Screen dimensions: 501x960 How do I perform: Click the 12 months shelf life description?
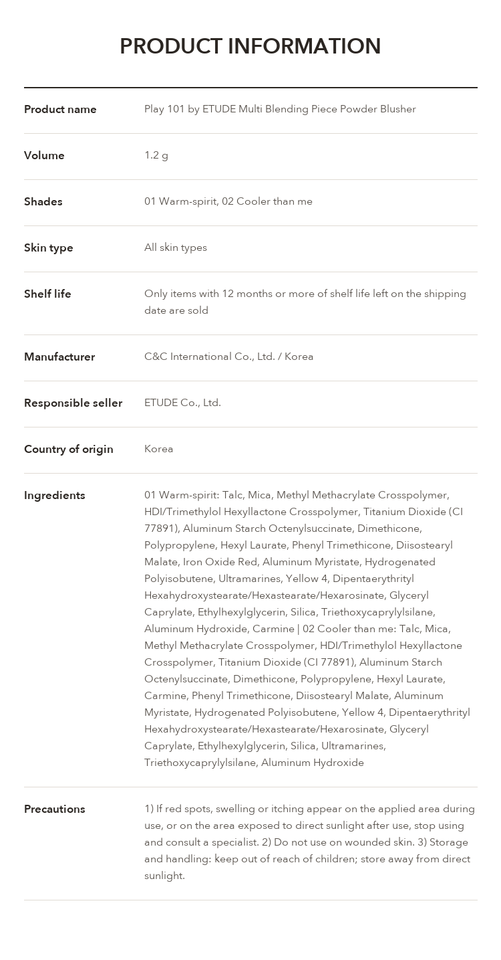(305, 302)
